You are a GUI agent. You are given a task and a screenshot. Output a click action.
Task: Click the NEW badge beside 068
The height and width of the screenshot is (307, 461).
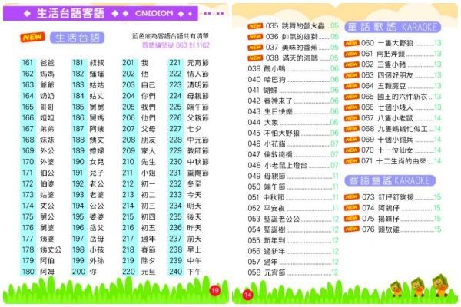[x=352, y=129]
